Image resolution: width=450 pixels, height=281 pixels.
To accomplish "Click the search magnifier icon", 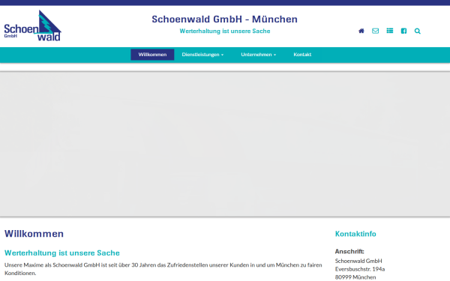I will tap(418, 31).
